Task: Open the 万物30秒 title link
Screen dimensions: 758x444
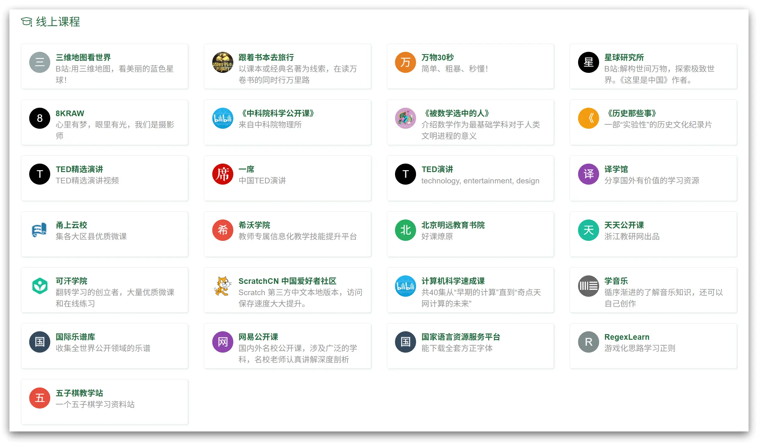Action: pos(437,57)
